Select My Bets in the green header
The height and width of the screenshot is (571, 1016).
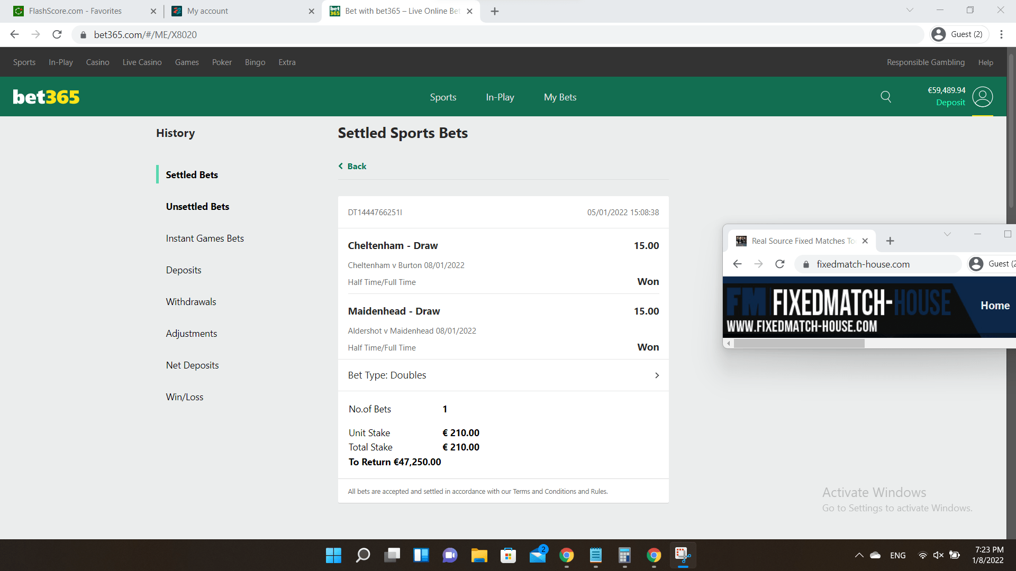pos(560,97)
